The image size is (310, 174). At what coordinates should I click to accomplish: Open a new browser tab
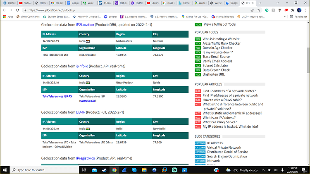click(x=260, y=3)
